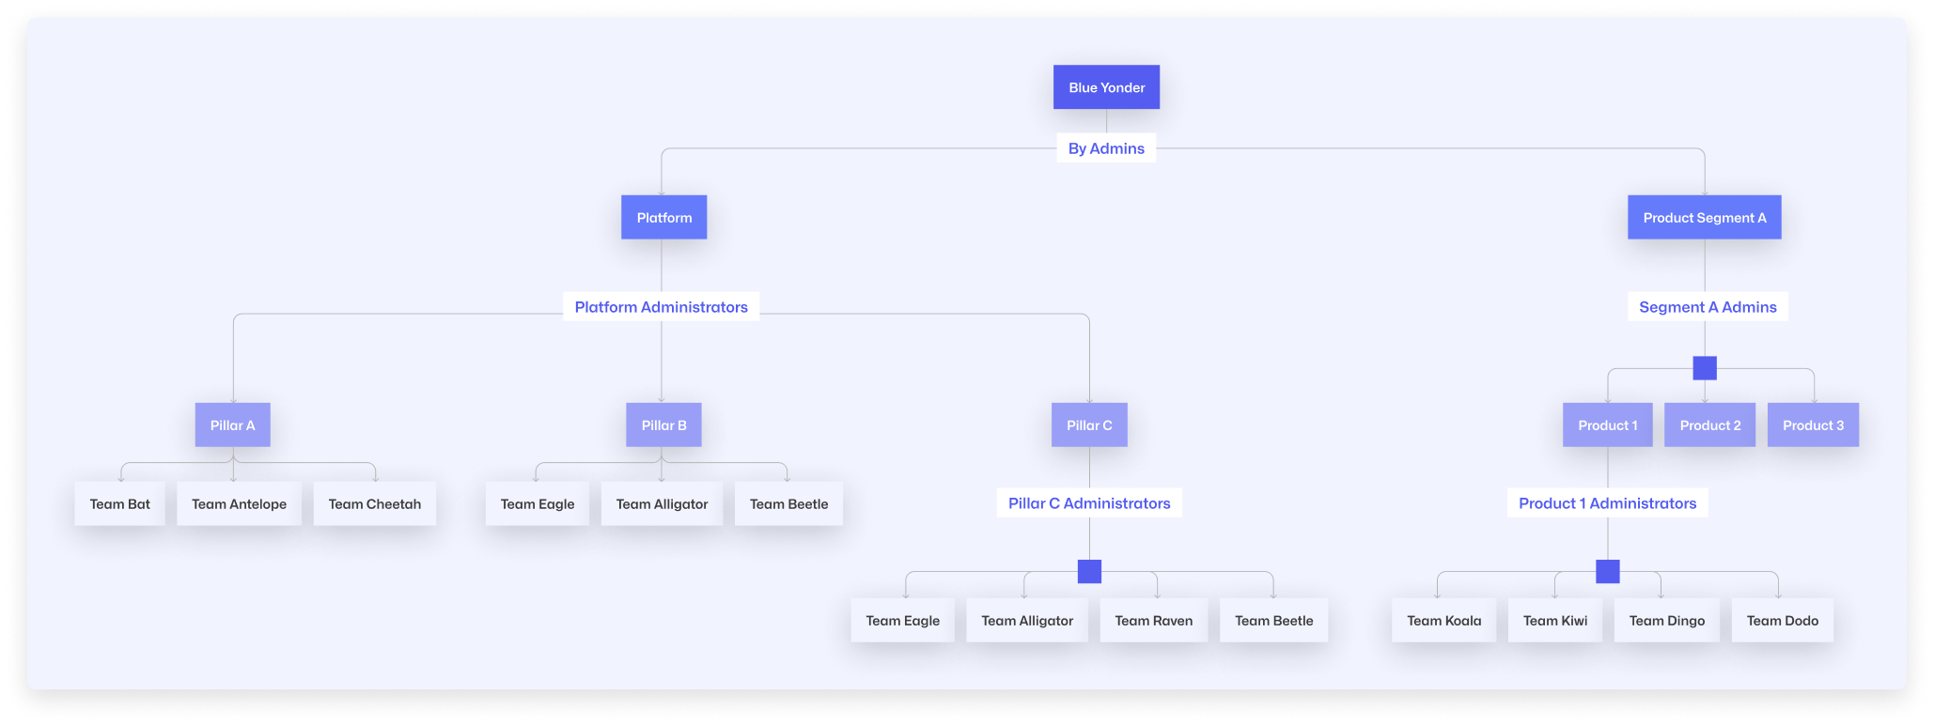Select Team Eagle under Pillar B

tap(537, 503)
